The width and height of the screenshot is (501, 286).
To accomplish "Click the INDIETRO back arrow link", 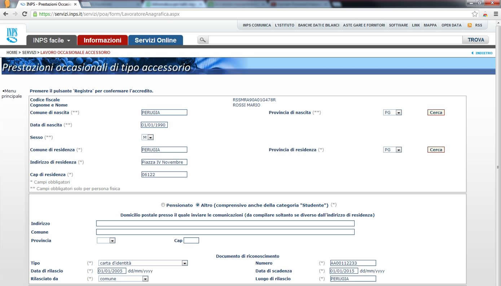I will click(x=482, y=53).
